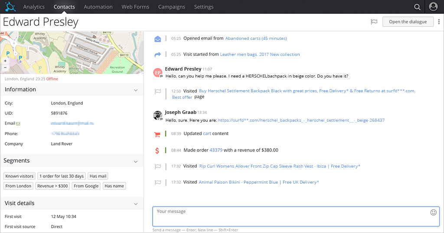Open order 43379 link
The height and width of the screenshot is (233, 444).
(x=216, y=150)
